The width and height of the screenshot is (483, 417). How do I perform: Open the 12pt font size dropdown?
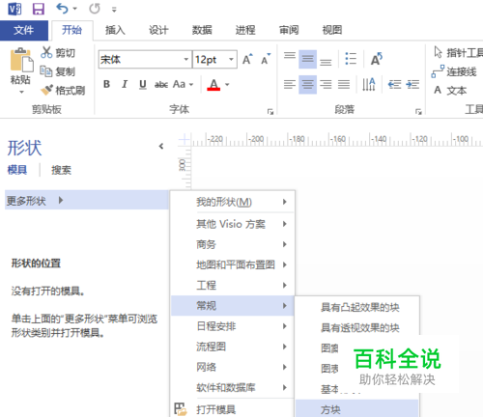coord(231,59)
